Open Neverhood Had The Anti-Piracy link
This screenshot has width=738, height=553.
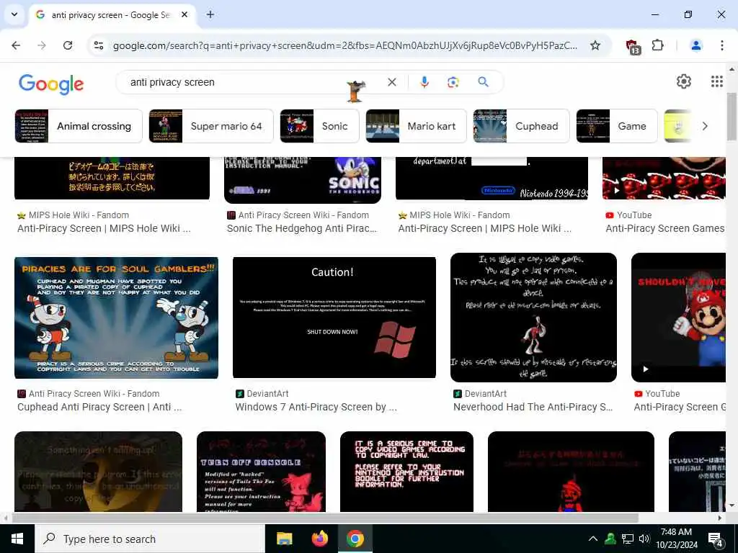point(533,408)
